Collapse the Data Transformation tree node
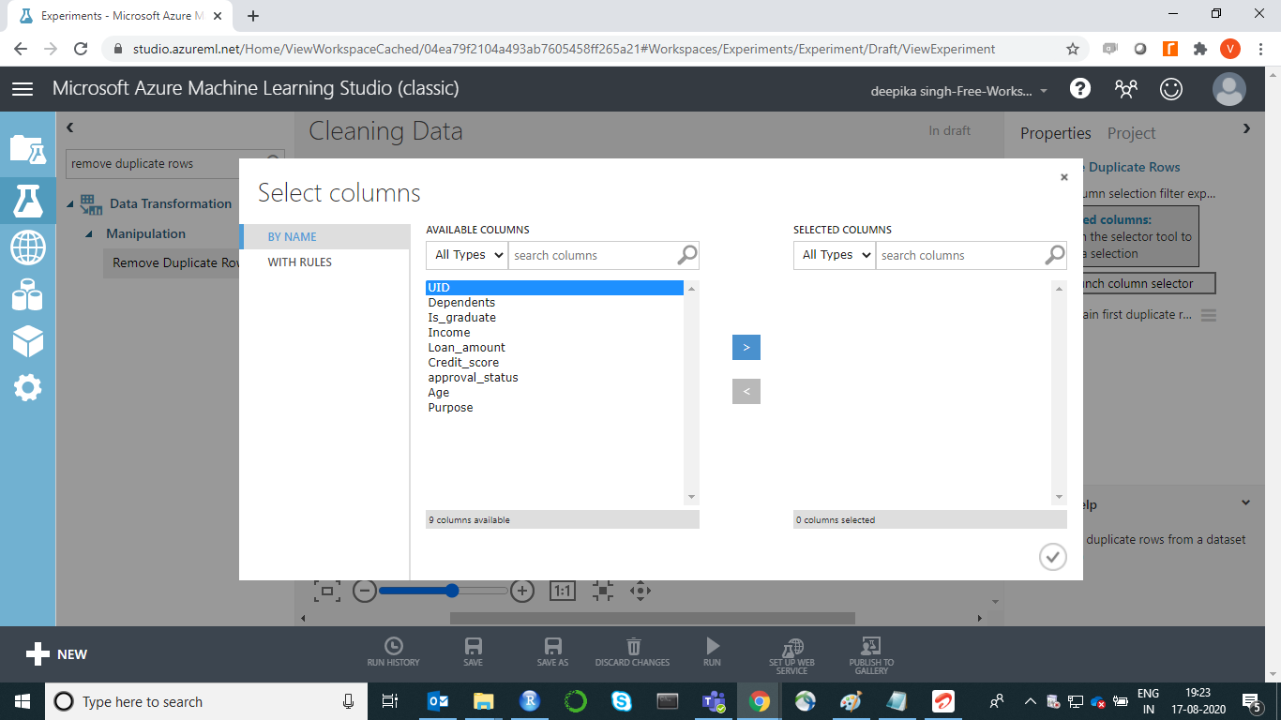This screenshot has width=1281, height=720. coord(71,204)
